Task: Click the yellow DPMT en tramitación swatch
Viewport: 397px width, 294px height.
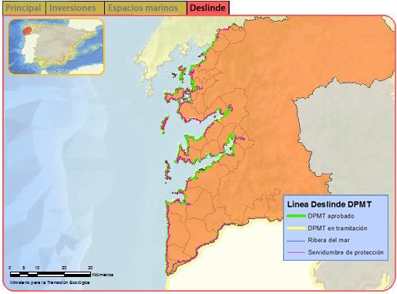Action: (296, 228)
